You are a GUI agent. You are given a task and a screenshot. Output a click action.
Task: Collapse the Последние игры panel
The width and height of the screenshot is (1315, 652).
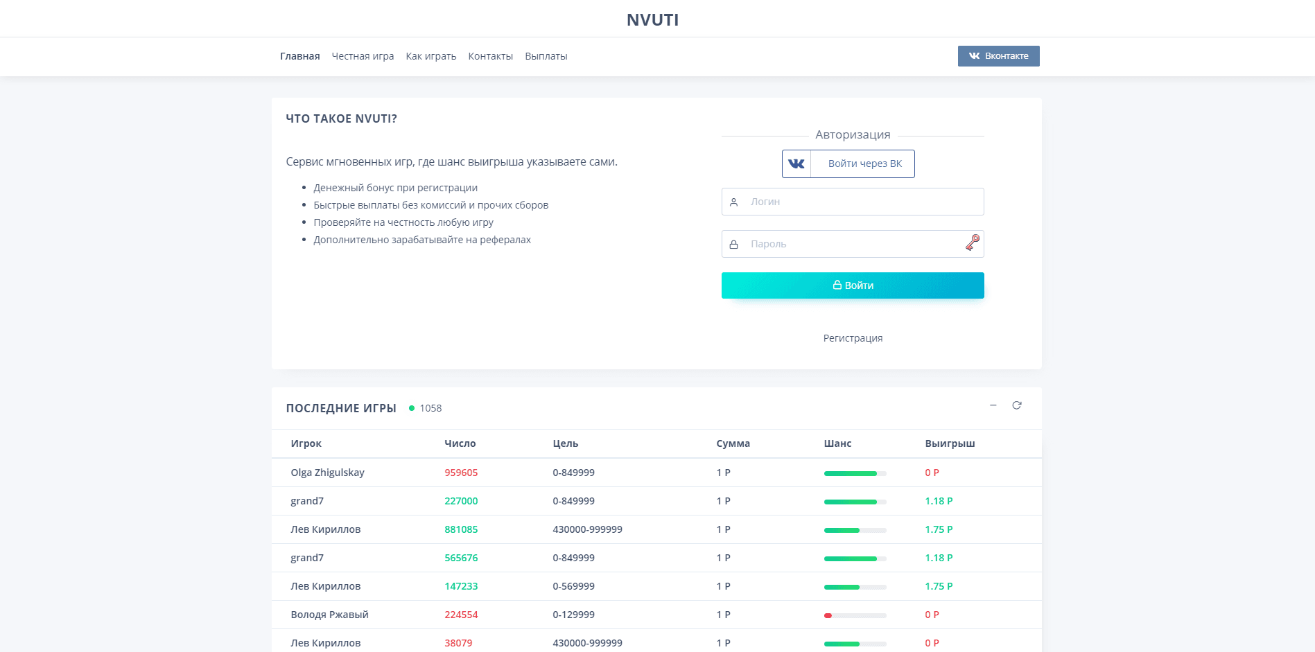tap(993, 405)
